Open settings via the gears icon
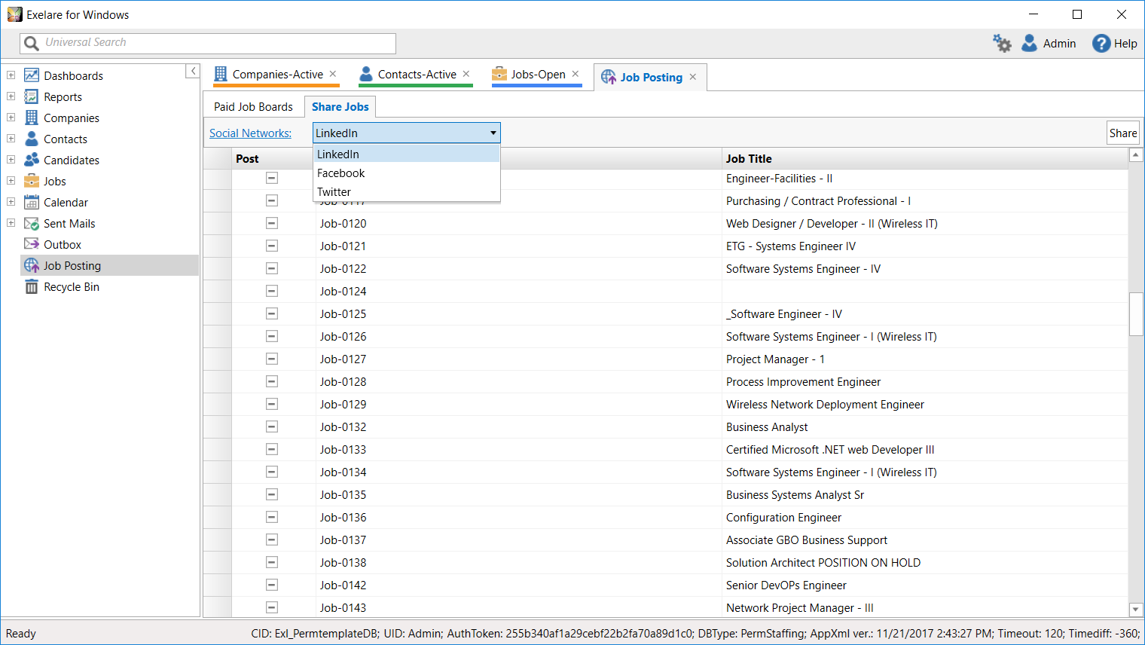This screenshot has height=645, width=1145. click(x=1002, y=44)
